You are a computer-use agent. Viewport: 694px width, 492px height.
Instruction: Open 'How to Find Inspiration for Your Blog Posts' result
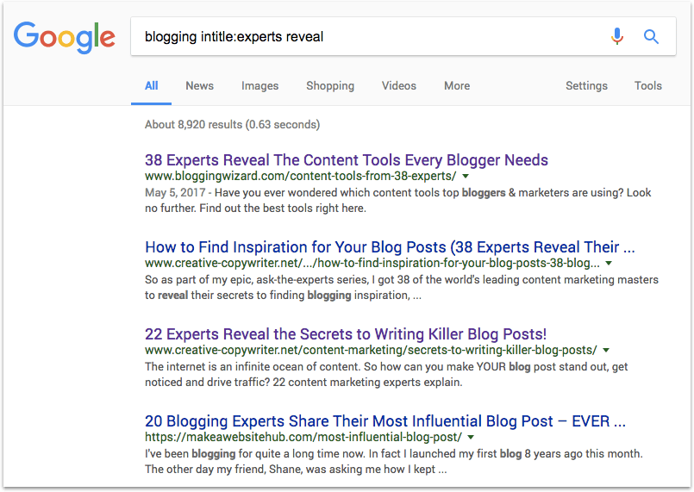(x=390, y=247)
